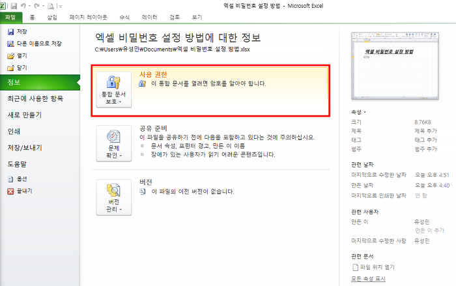Click the Save icon in quick access toolbar
Image resolution: width=456 pixels, height=286 pixels.
pyautogui.click(x=14, y=5)
